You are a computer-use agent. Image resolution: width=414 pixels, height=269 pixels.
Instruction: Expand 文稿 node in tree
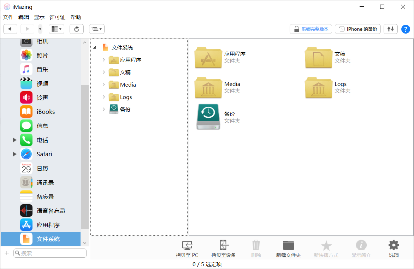pyautogui.click(x=104, y=72)
